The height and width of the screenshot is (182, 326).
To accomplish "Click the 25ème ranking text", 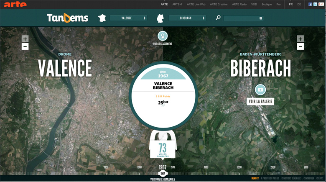I will click(163, 103).
